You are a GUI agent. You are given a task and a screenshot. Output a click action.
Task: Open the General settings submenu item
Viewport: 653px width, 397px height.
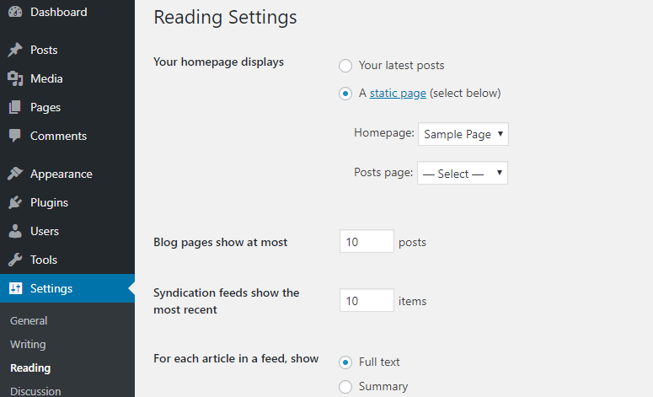(29, 321)
